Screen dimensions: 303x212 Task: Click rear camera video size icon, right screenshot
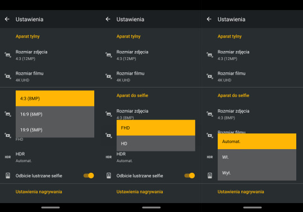coord(210,76)
